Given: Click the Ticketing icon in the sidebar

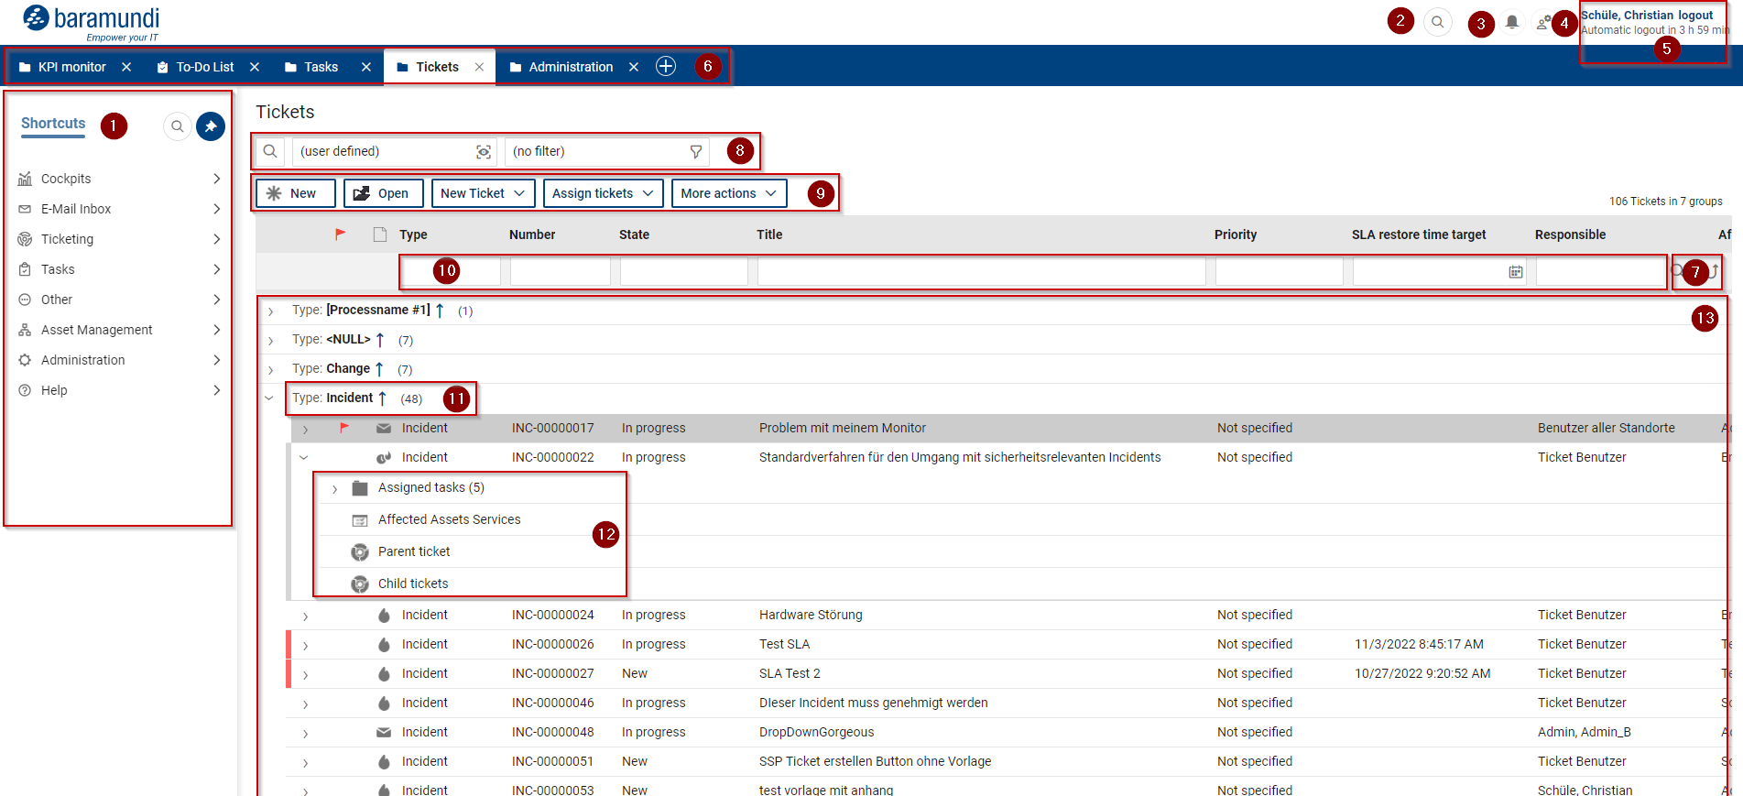Looking at the screenshot, I should coord(25,239).
